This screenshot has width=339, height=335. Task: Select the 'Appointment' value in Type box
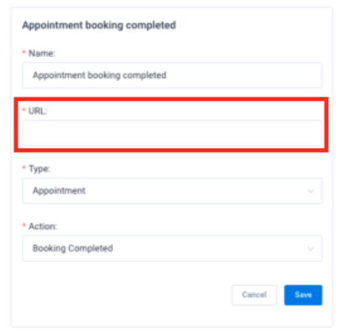(59, 191)
